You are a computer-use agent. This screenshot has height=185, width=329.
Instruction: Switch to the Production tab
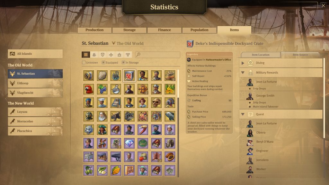(x=94, y=30)
